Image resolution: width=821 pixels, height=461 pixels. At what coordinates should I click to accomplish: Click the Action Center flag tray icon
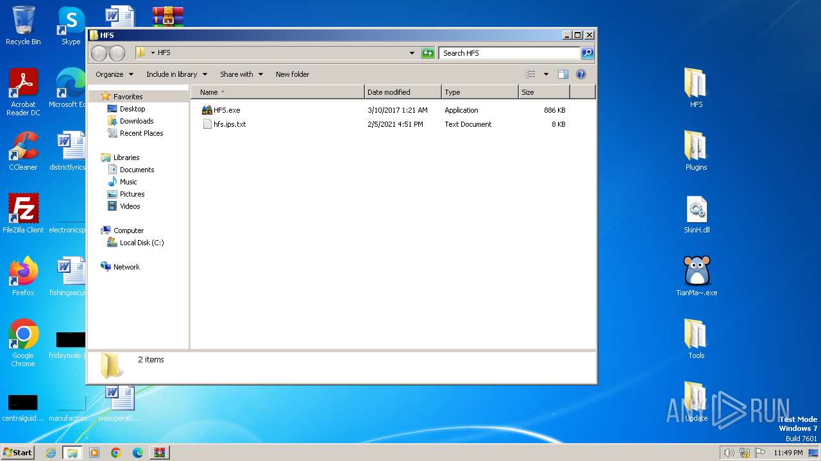[760, 453]
